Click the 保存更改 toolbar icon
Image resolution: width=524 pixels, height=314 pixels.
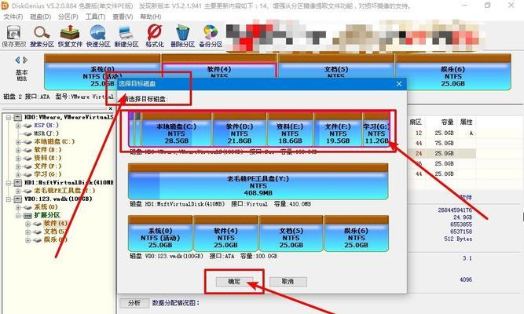pyautogui.click(x=13, y=36)
